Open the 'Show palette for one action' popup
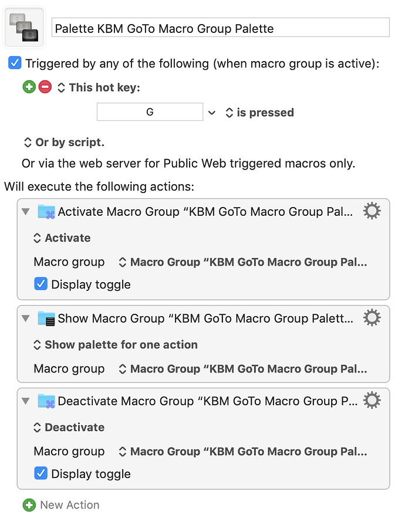405x512 pixels. pyautogui.click(x=116, y=345)
